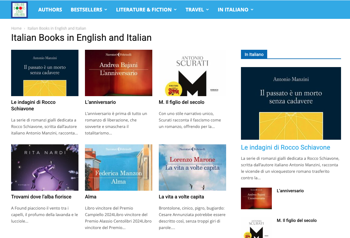Screen dimensions: 350x238
Task: Click the Rita Nardi book cover
Action: click(x=45, y=168)
